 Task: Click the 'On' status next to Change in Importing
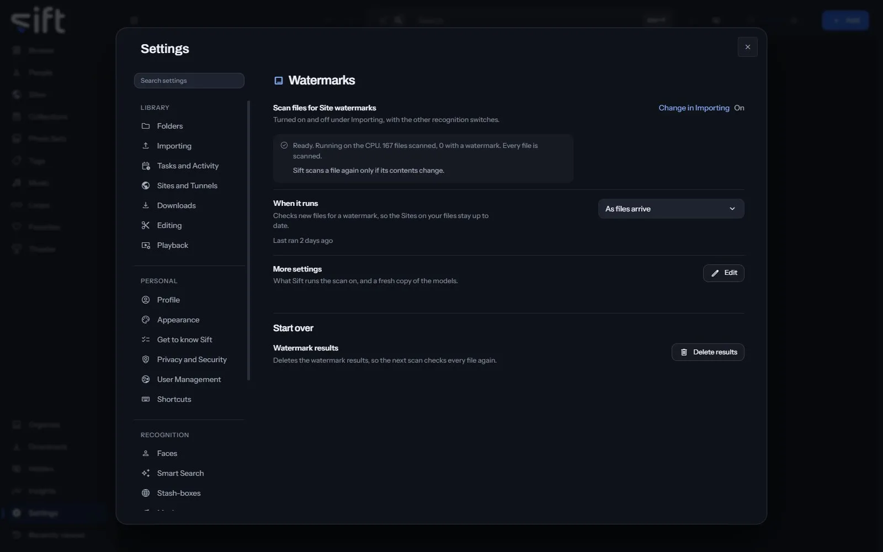(x=739, y=108)
